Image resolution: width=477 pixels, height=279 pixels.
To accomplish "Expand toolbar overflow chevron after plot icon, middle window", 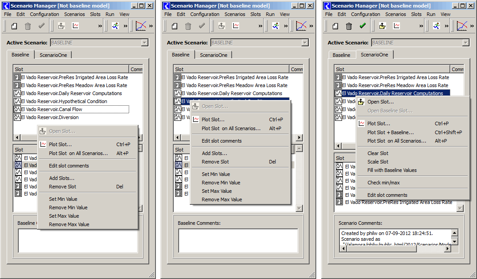I will click(261, 26).
